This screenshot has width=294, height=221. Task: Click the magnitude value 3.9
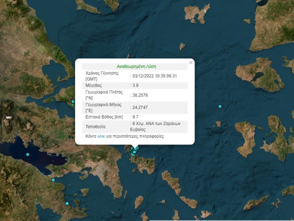point(135,85)
